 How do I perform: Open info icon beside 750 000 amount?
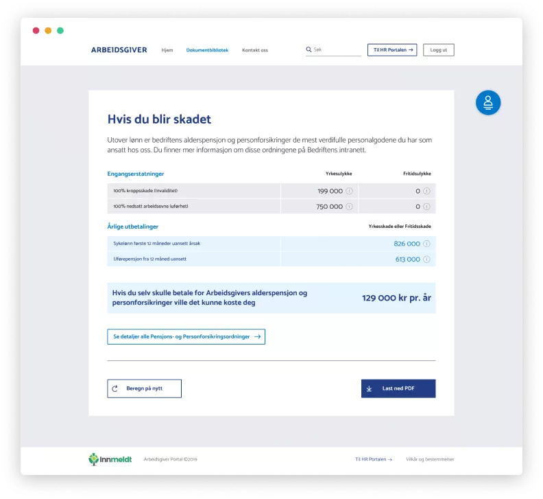350,207
